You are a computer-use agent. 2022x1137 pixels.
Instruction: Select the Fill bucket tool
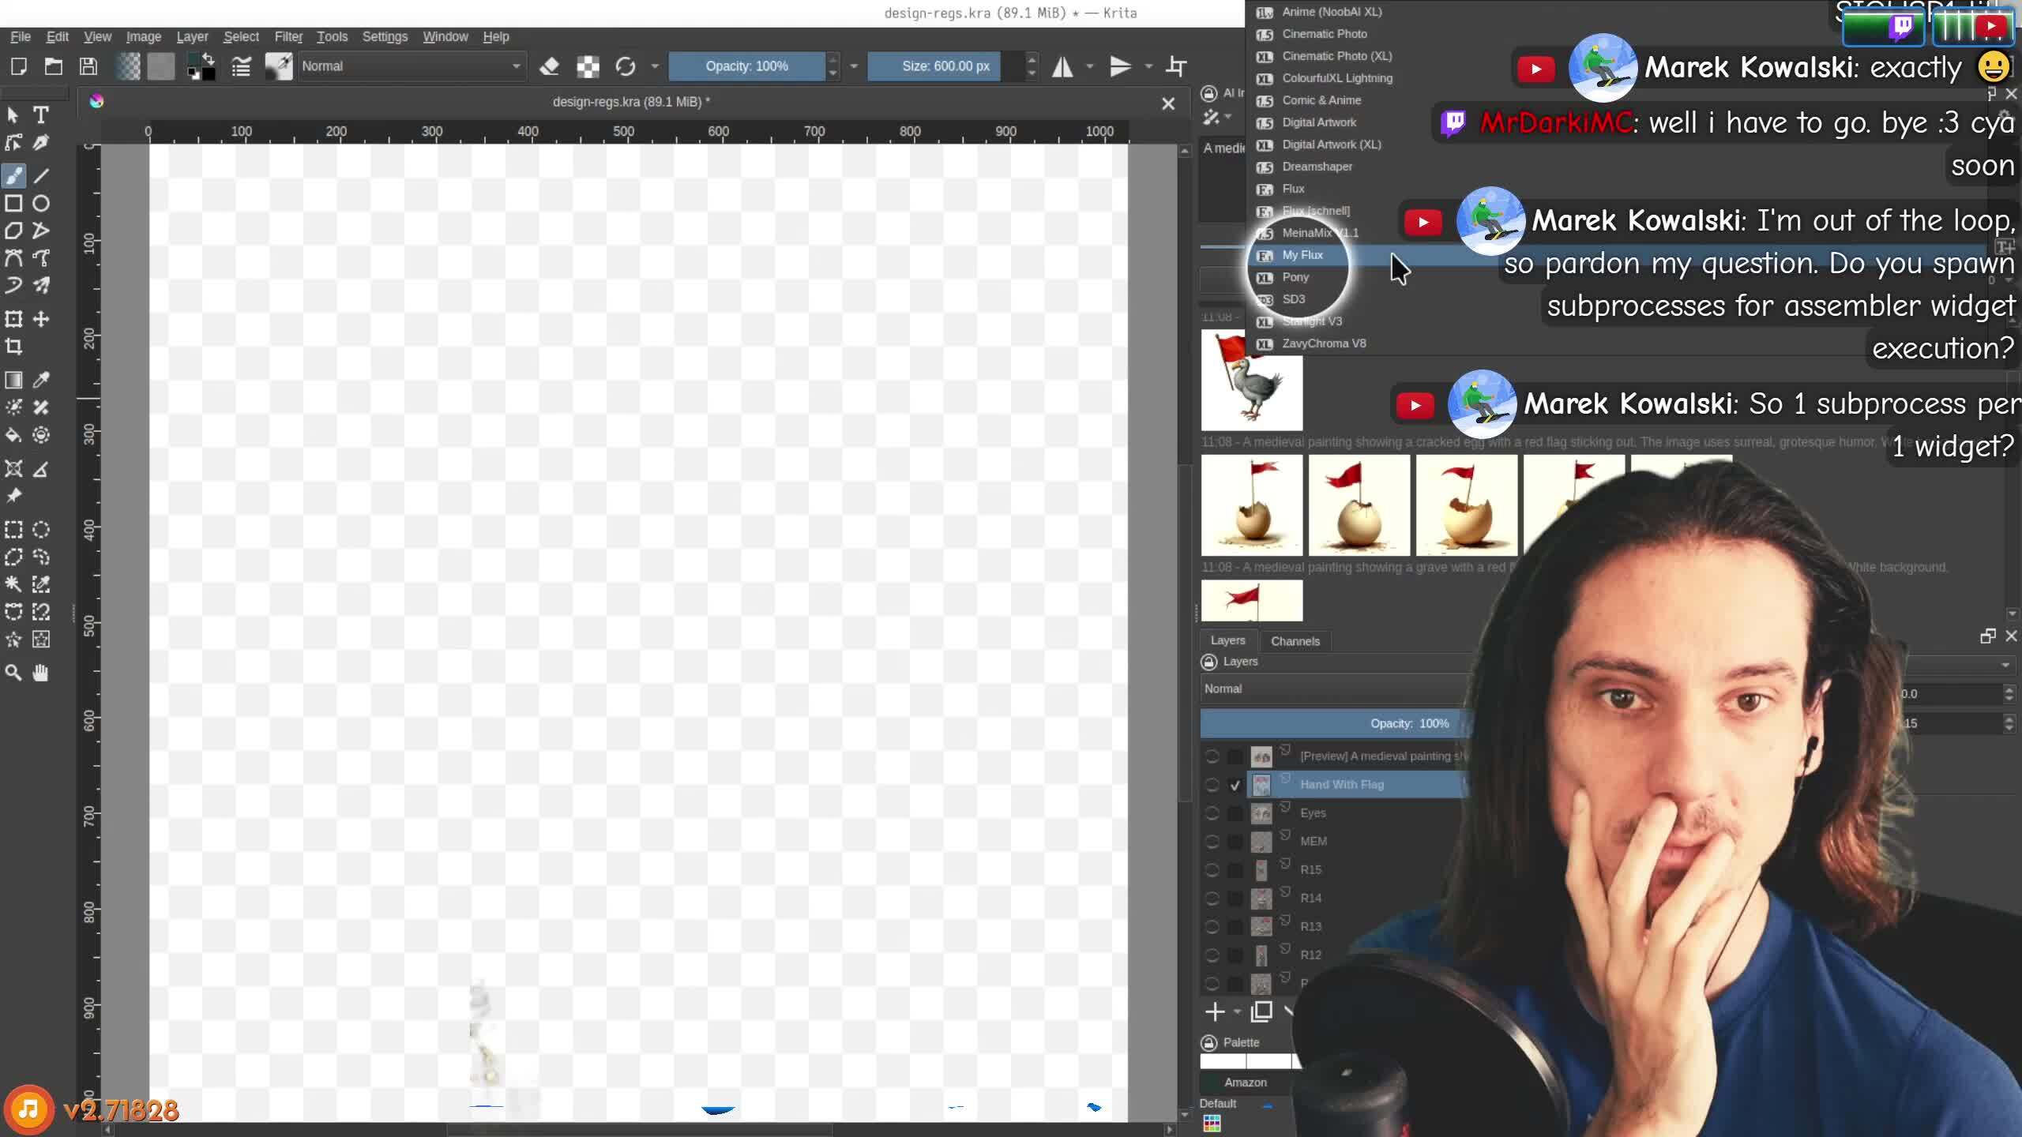[x=13, y=435]
